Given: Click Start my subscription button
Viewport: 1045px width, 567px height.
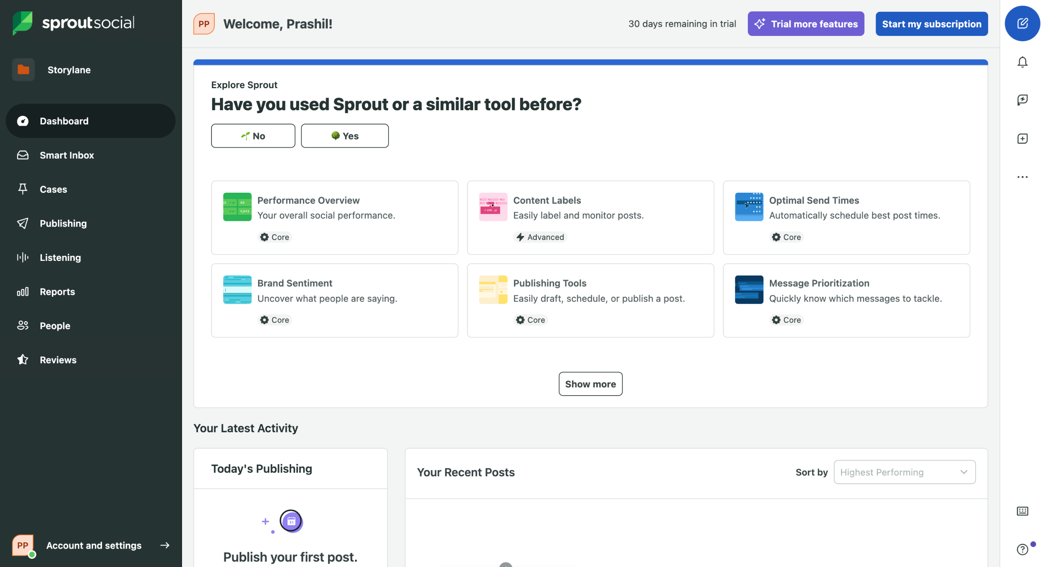Looking at the screenshot, I should coord(931,24).
